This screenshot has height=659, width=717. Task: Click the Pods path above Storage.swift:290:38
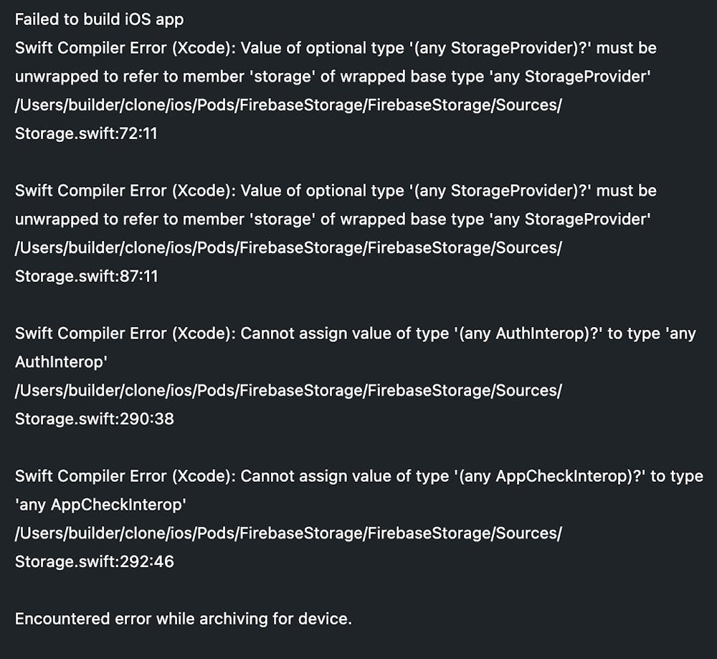(288, 390)
